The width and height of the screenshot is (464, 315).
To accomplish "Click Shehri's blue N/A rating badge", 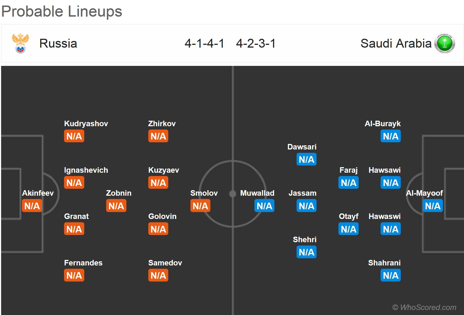I will 306,252.
